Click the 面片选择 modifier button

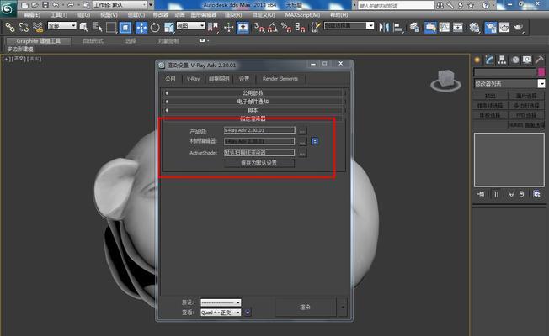point(526,96)
